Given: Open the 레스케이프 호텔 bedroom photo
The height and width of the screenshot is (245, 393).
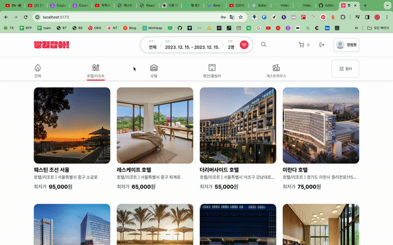Looking at the screenshot, I should click(155, 125).
